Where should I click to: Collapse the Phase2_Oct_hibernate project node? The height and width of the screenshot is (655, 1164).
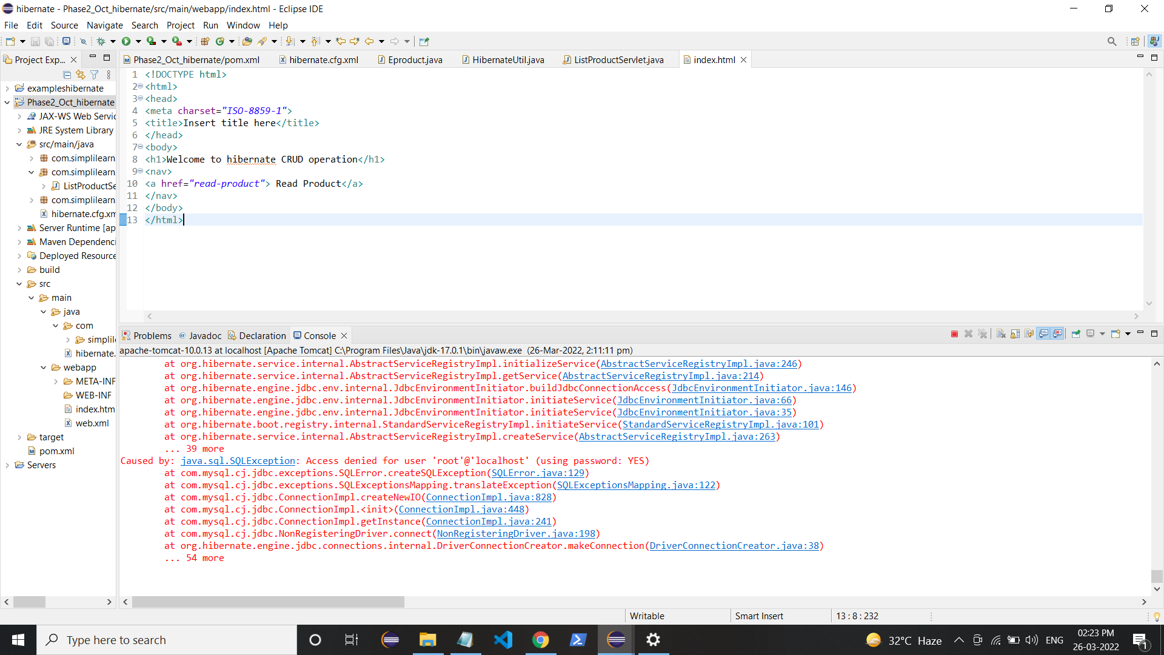(x=7, y=102)
